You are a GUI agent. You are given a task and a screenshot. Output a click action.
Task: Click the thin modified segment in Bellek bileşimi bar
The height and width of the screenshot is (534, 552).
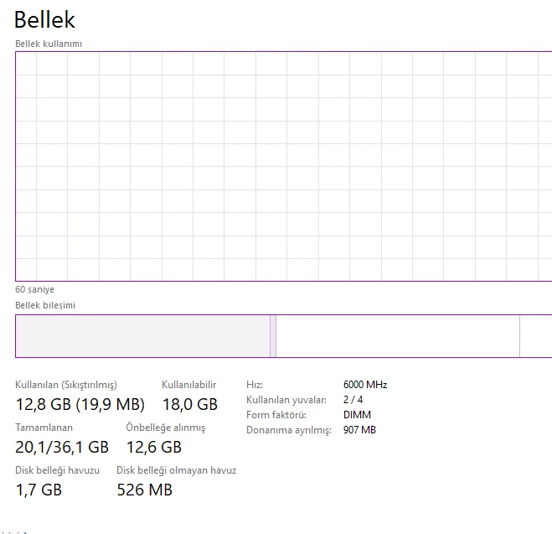tap(273, 336)
